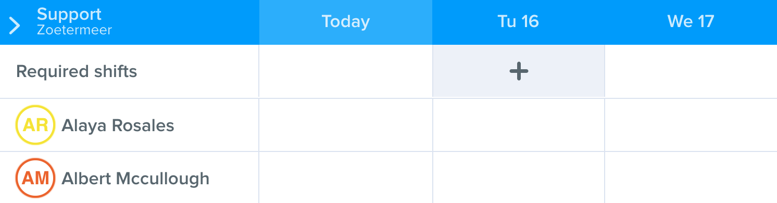The height and width of the screenshot is (203, 777).
Task: Select Alaya Rosales cell for Tu 16
Action: tap(519, 125)
